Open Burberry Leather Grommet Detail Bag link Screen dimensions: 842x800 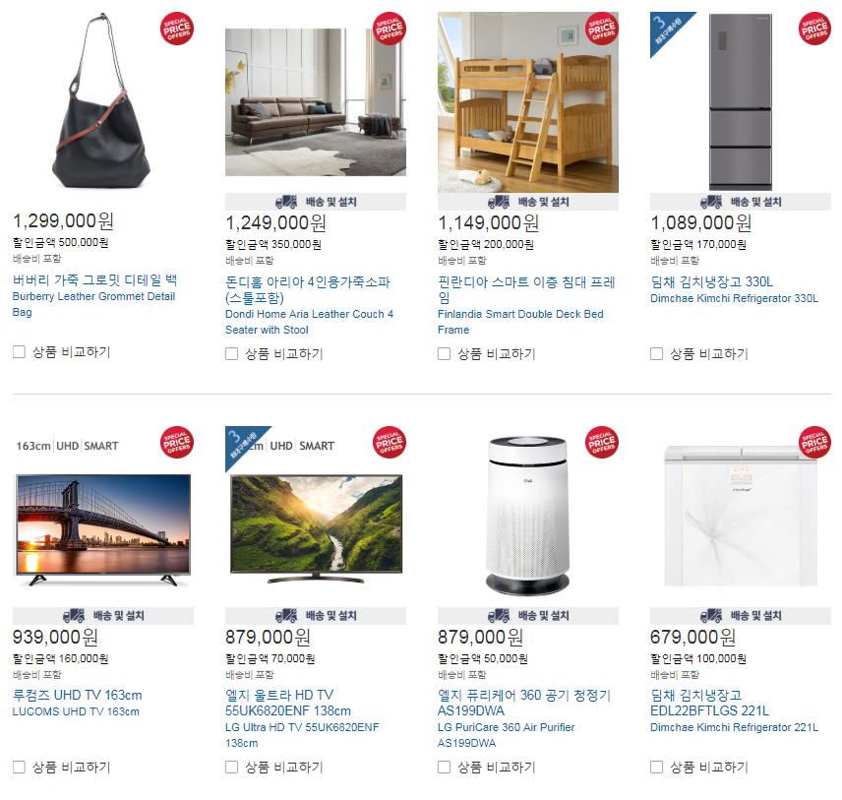(x=94, y=304)
